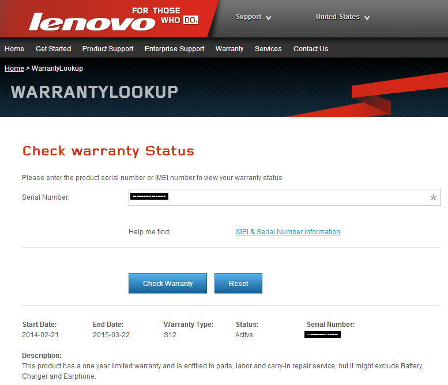Click the WarrantyLookup breadcrumb text
The height and width of the screenshot is (385, 448).
coord(57,68)
